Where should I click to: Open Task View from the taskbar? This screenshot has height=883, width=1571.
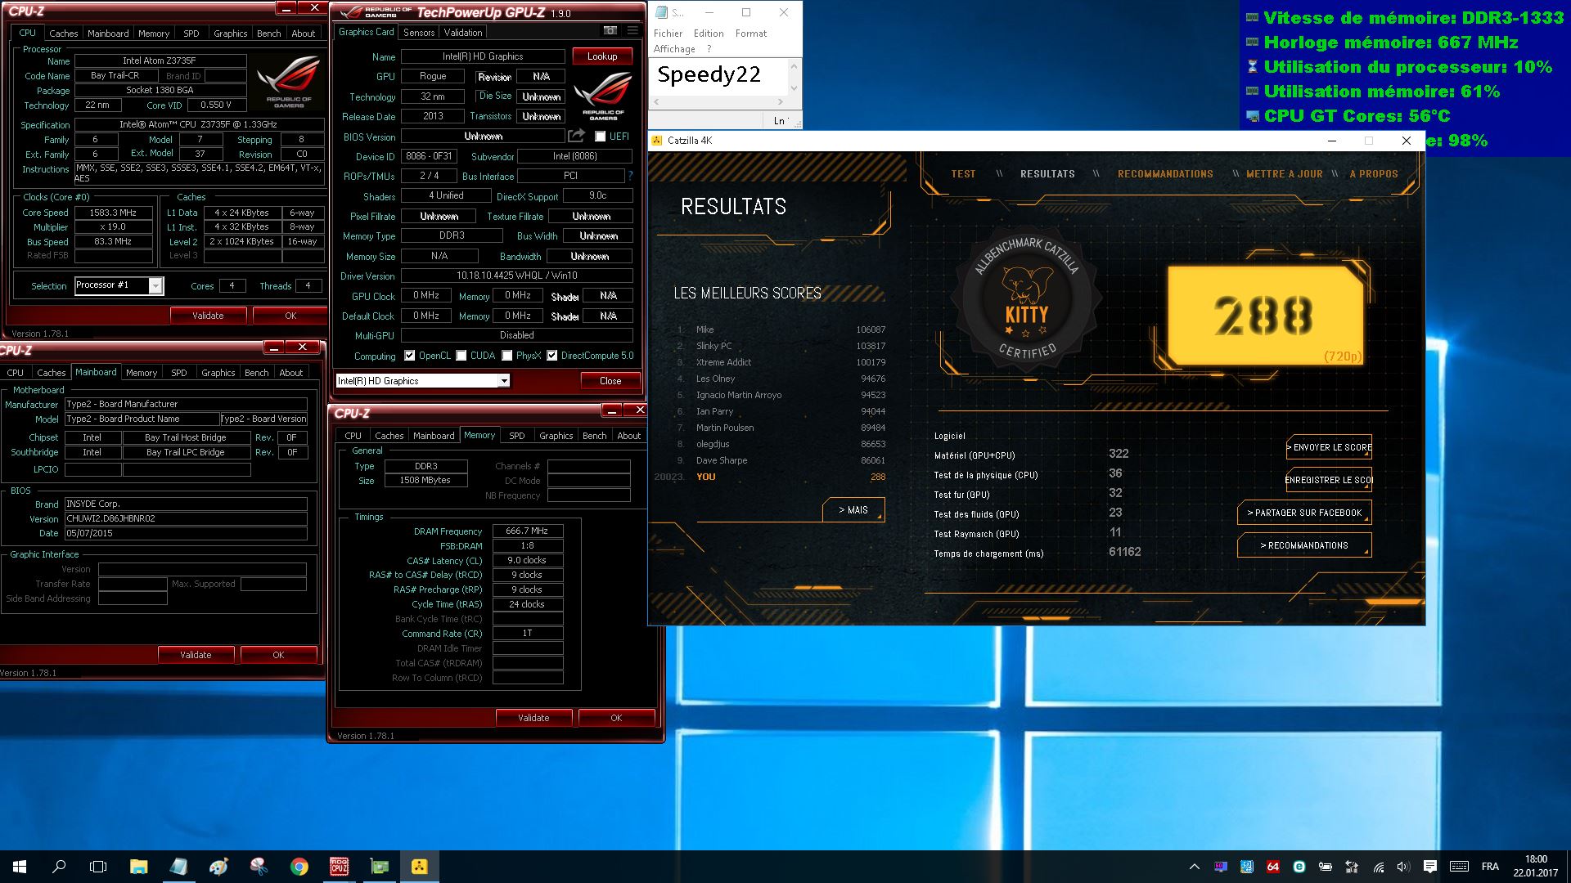click(98, 867)
